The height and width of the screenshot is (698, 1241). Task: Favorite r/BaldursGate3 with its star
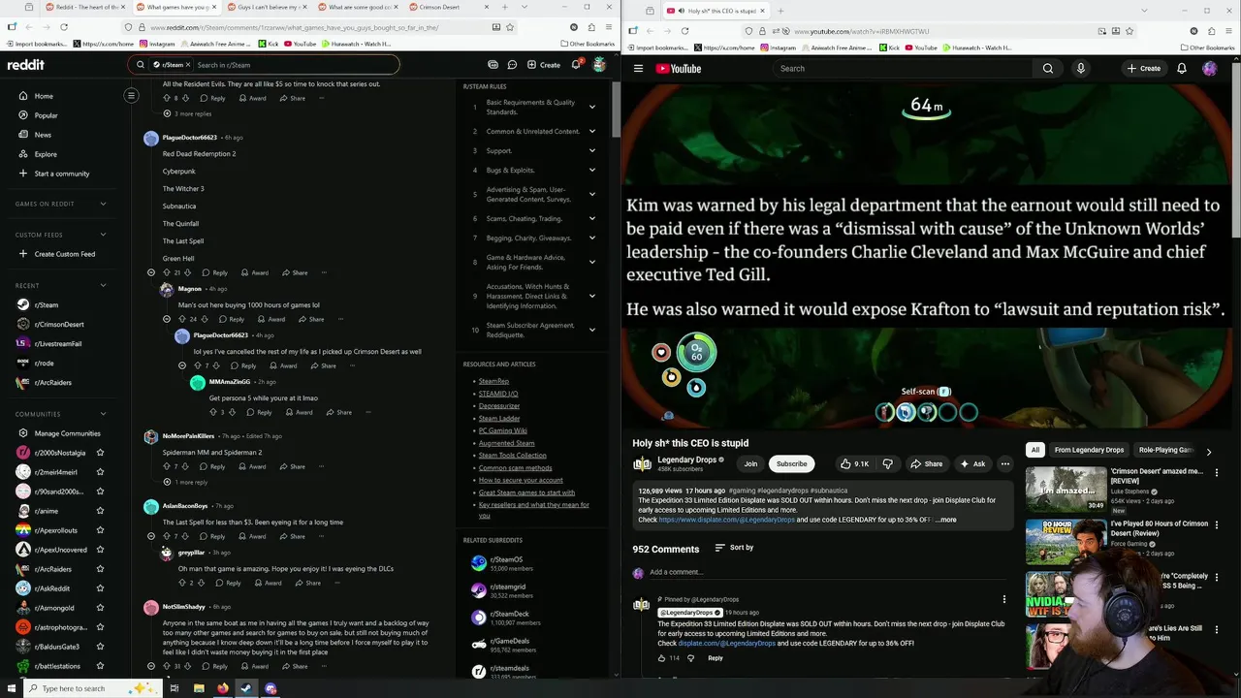[100, 647]
